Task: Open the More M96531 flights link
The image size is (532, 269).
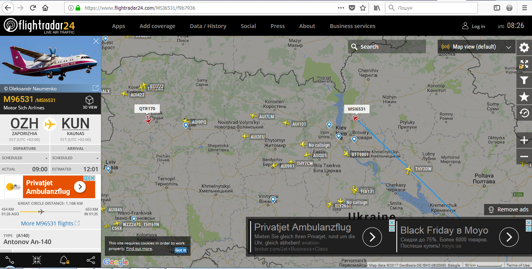Action: click(x=50, y=223)
